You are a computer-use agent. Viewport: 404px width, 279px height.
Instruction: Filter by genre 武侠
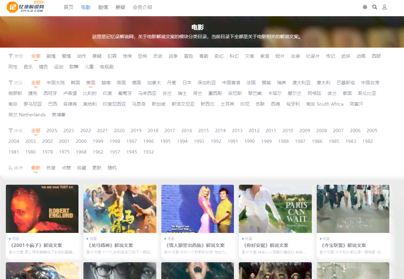tap(346, 56)
